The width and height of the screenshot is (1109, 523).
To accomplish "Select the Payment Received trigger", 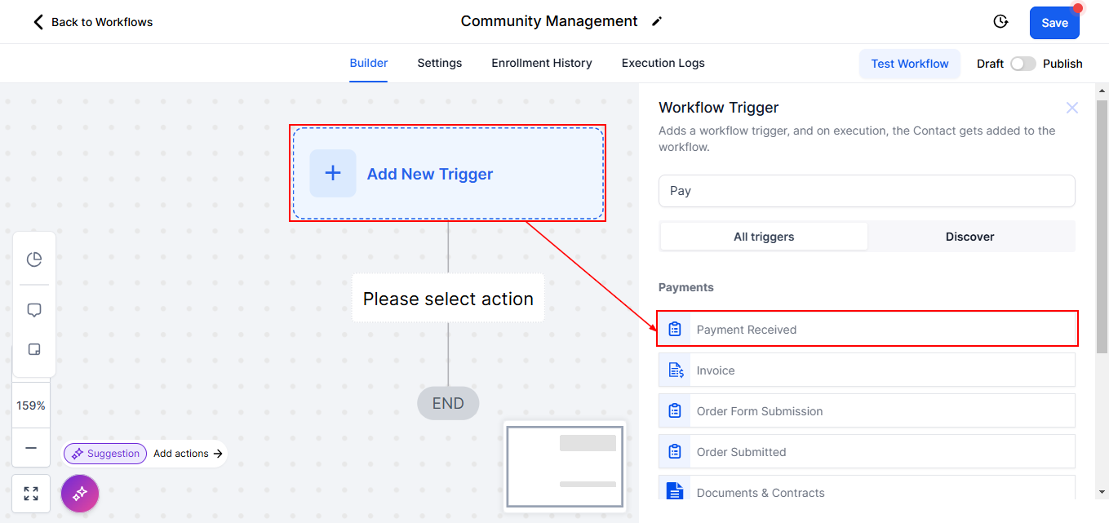I will (867, 329).
